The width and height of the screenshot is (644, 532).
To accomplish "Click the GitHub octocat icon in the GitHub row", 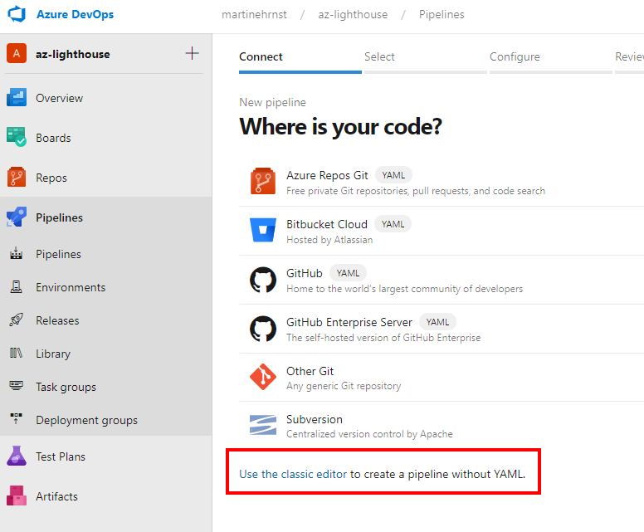I will pyautogui.click(x=263, y=280).
